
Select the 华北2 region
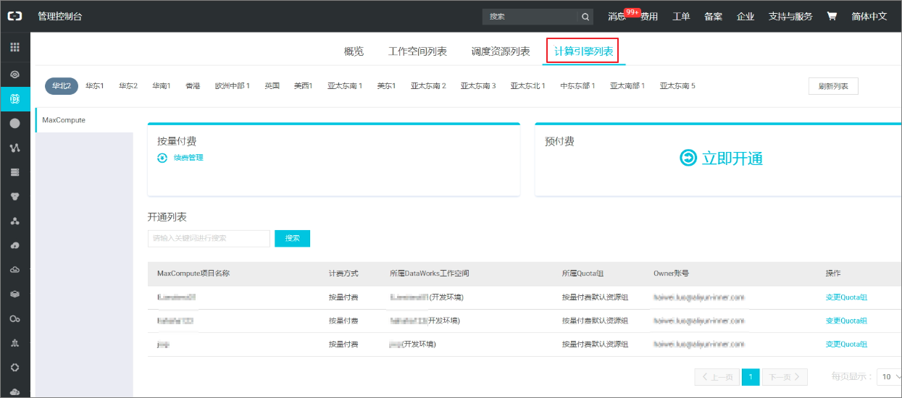(x=62, y=86)
